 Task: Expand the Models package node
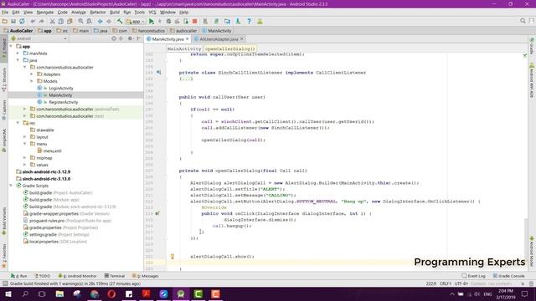pyautogui.click(x=32, y=81)
